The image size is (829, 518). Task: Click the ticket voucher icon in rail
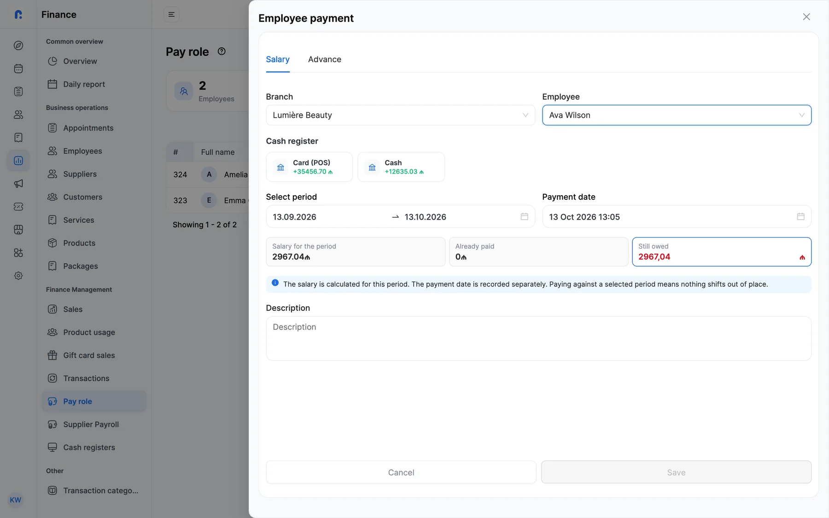tap(18, 207)
